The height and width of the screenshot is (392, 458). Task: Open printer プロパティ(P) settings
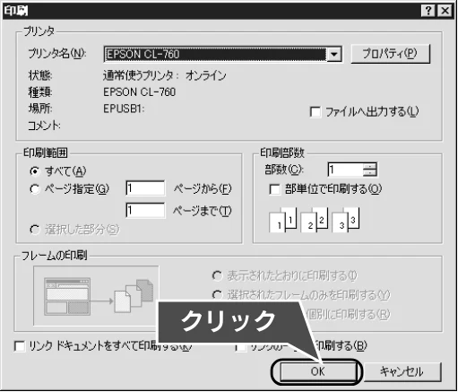coord(391,54)
